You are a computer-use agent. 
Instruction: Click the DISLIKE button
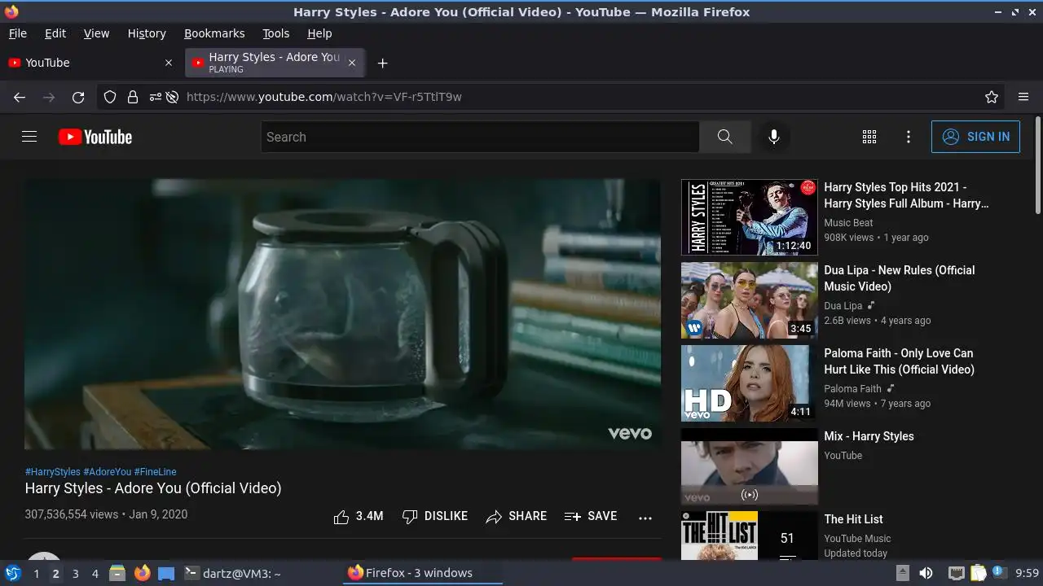point(435,516)
